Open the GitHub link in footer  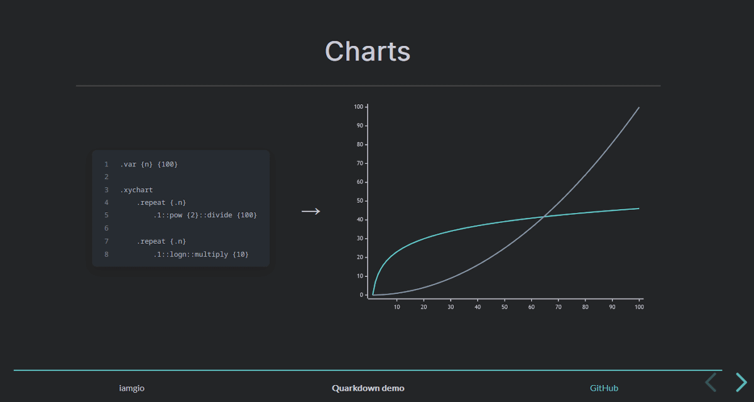coord(604,388)
